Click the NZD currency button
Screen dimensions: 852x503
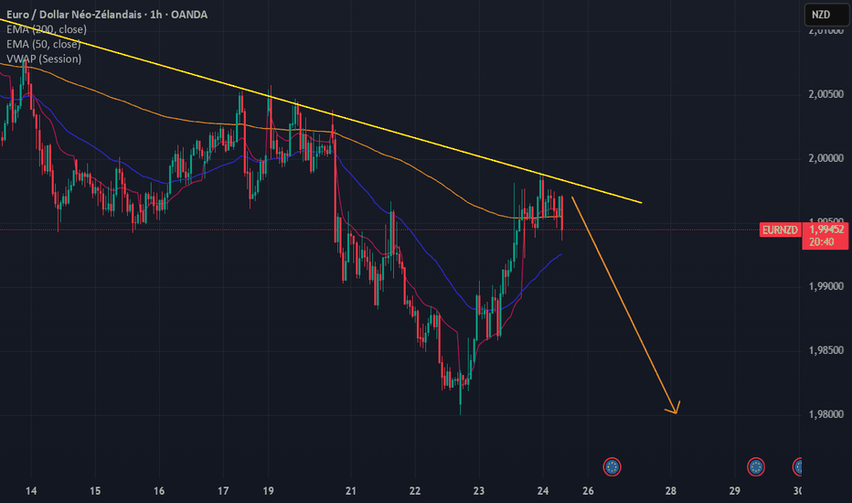[x=825, y=15]
